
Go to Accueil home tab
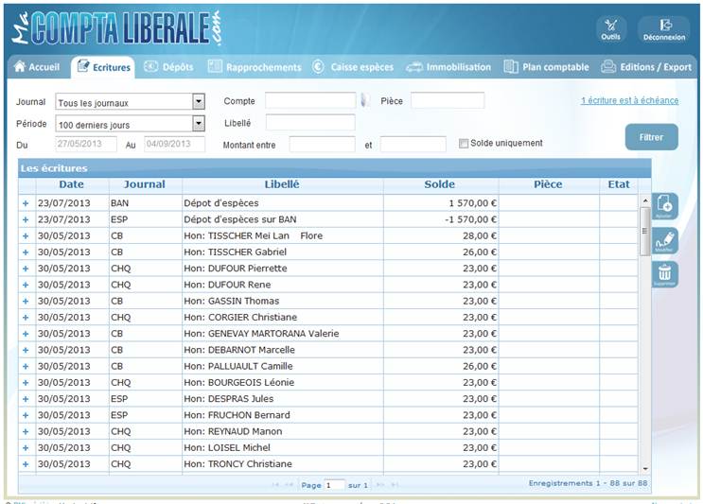pyautogui.click(x=37, y=67)
